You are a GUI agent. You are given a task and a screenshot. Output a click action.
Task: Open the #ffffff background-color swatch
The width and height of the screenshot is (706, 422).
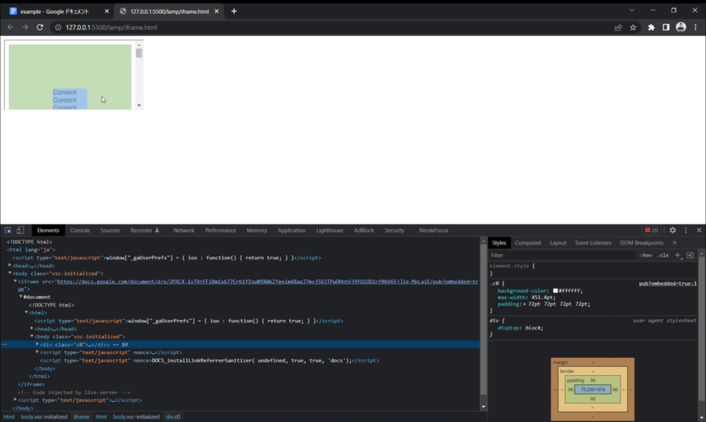click(x=555, y=291)
